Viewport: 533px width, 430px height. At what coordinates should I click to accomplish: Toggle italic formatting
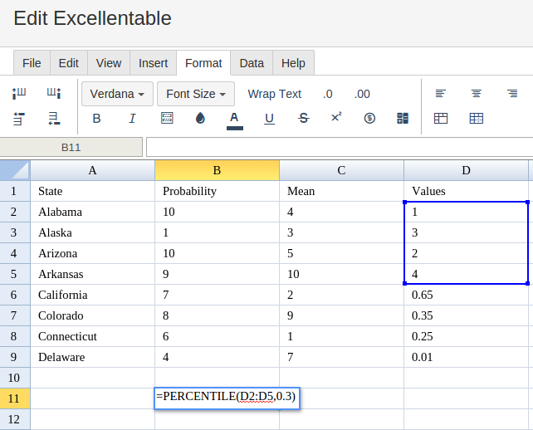tap(132, 119)
